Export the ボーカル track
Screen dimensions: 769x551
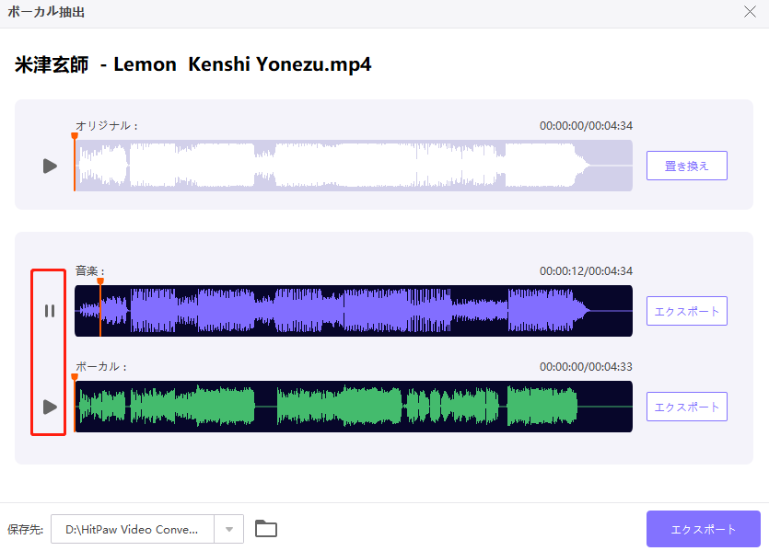[686, 407]
